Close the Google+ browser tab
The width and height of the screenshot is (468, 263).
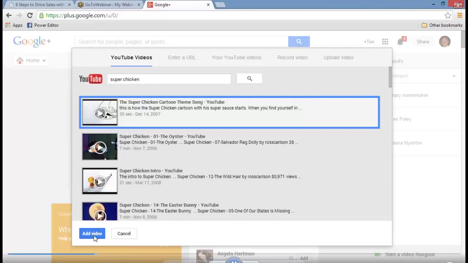[x=208, y=5]
